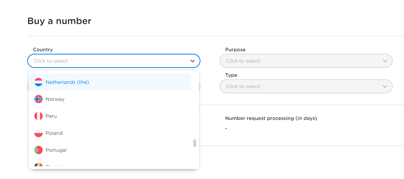Click the Portugal flag icon
Image resolution: width=404 pixels, height=179 pixels.
[39, 150]
